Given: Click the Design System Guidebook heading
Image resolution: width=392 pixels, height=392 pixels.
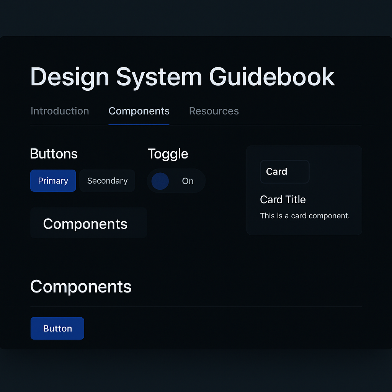Looking at the screenshot, I should pyautogui.click(x=182, y=77).
